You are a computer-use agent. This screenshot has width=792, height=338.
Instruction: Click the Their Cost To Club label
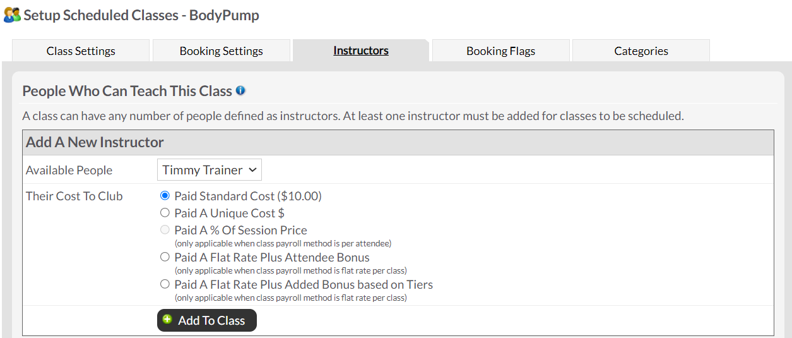click(x=74, y=196)
